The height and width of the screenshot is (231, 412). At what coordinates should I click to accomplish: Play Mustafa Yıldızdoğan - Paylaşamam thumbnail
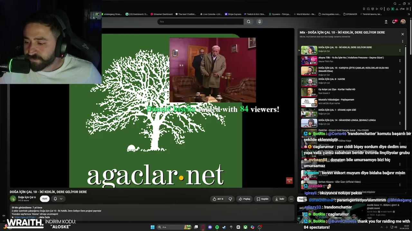tap(309, 103)
